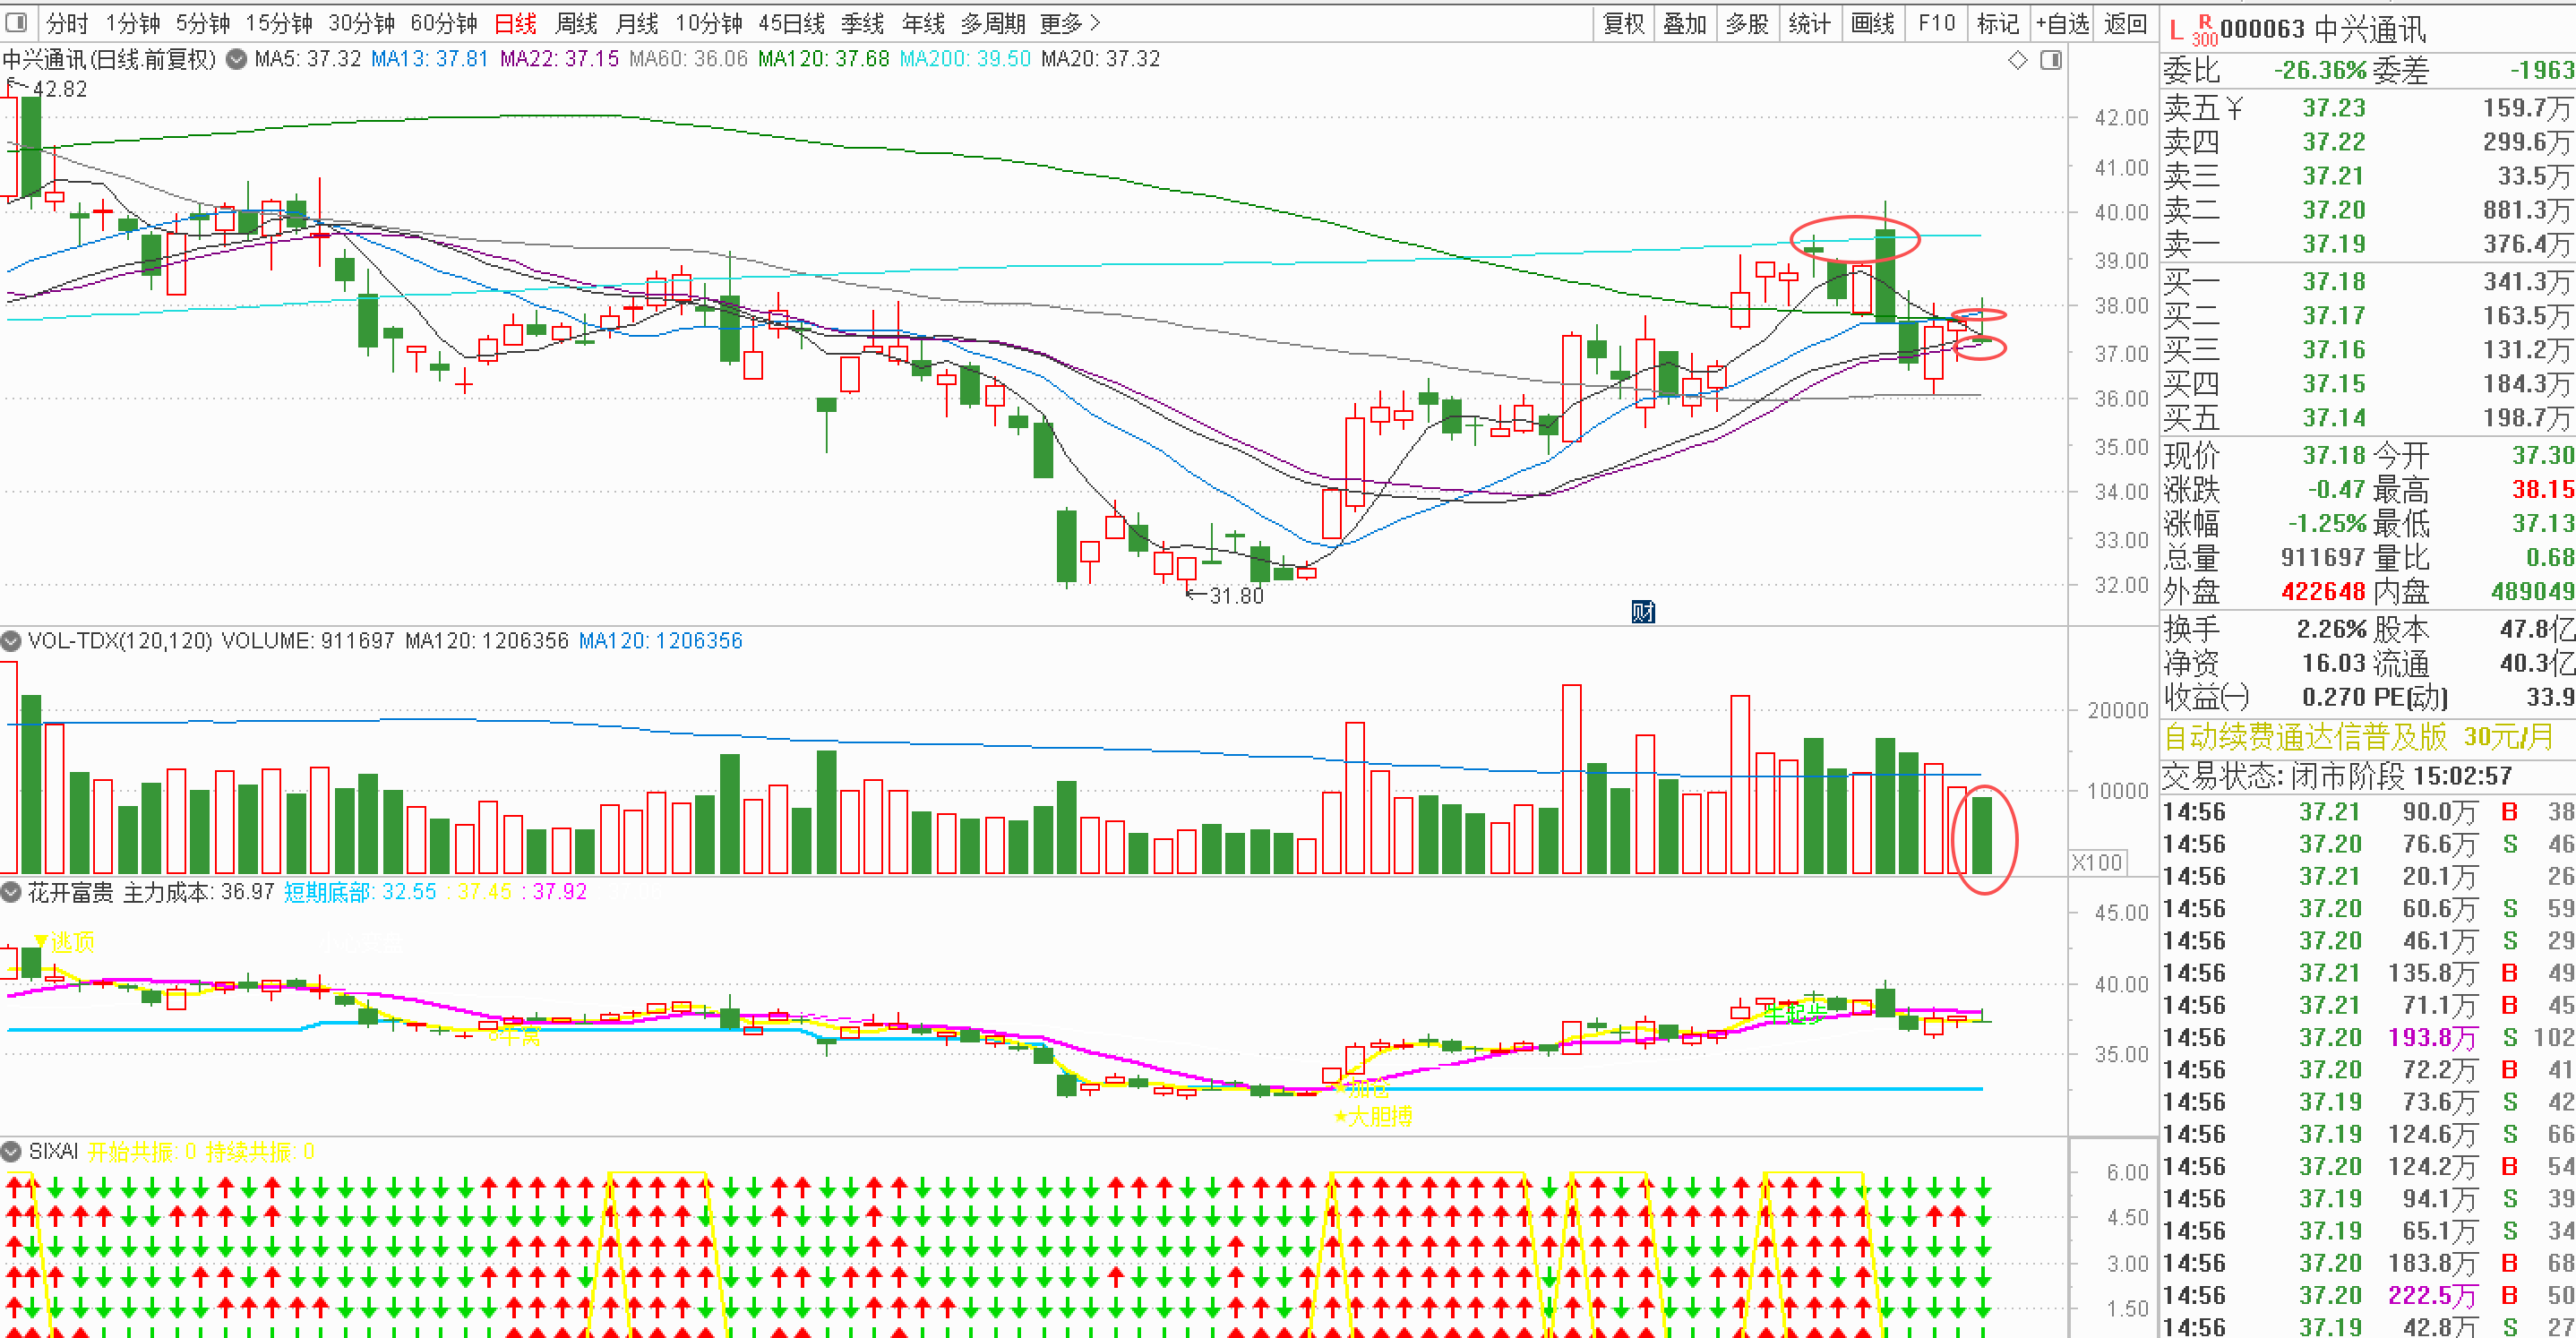Image resolution: width=2576 pixels, height=1338 pixels.
Task: Click the 画线 drawing tool button
Action: (x=1873, y=23)
